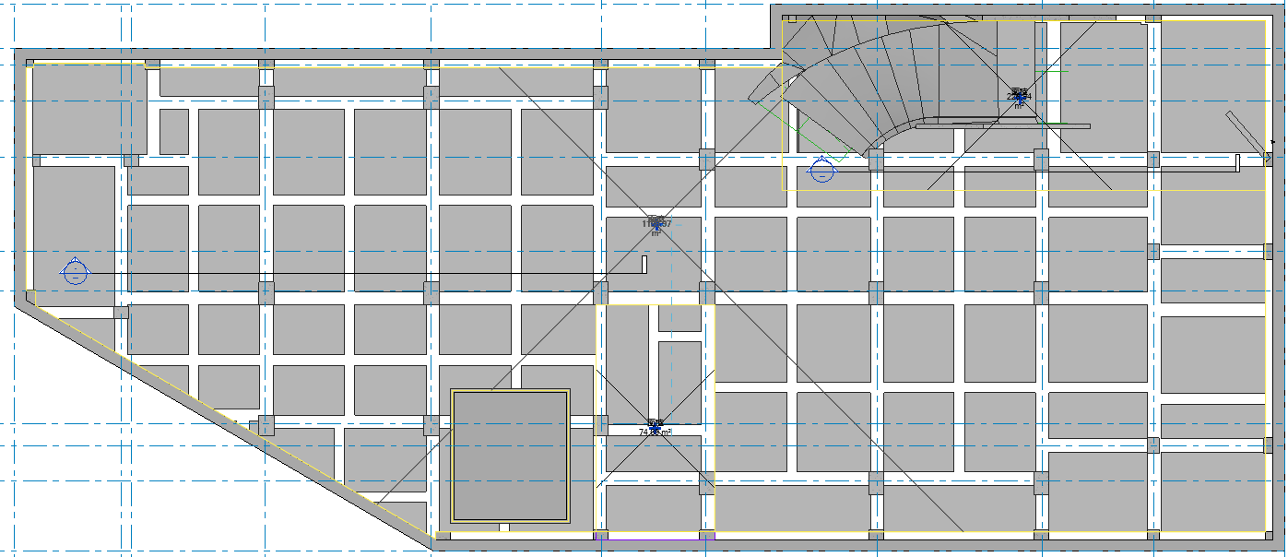Click the large slab panel in top-left corner

click(x=88, y=109)
